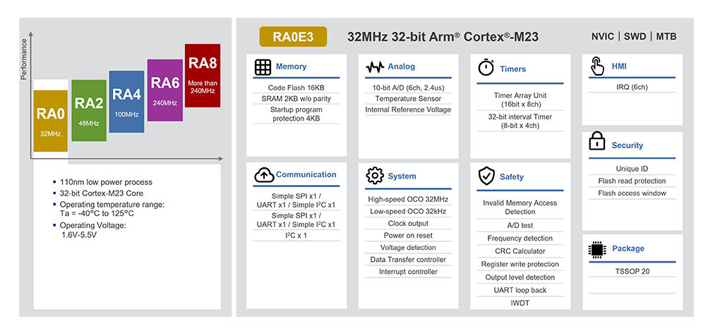The image size is (708, 329).
Task: Click the System gear icon
Action: click(x=375, y=176)
